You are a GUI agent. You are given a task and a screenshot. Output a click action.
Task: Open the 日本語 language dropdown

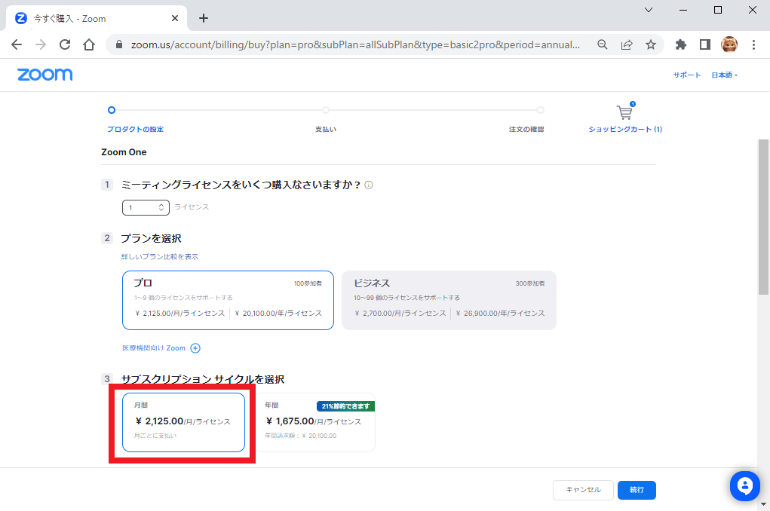pos(724,75)
